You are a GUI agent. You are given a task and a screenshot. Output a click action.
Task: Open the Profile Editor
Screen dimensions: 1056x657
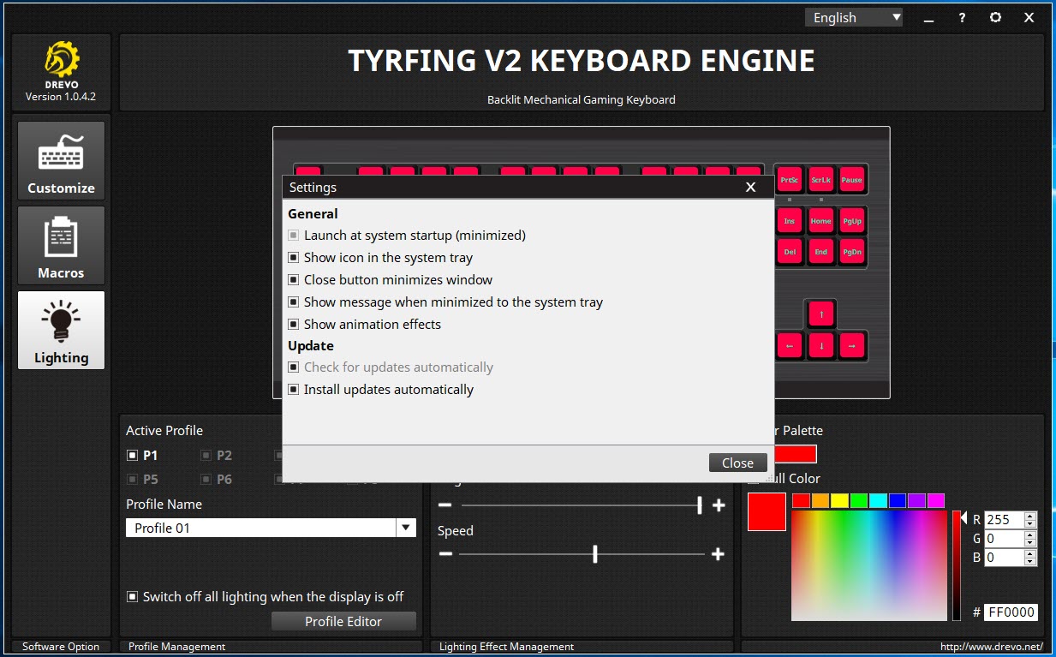pos(343,621)
